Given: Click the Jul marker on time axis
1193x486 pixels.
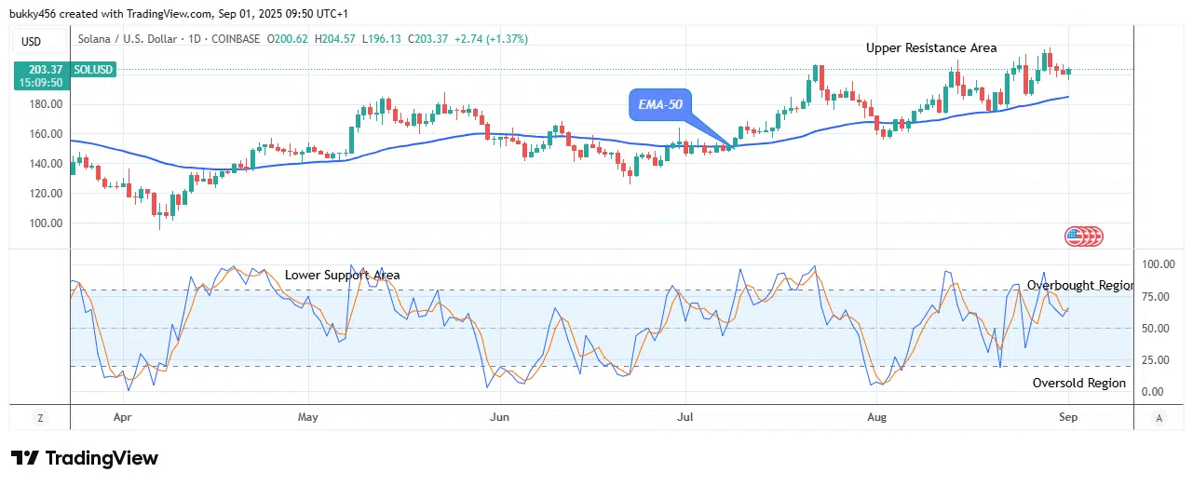Looking at the screenshot, I should tap(685, 417).
